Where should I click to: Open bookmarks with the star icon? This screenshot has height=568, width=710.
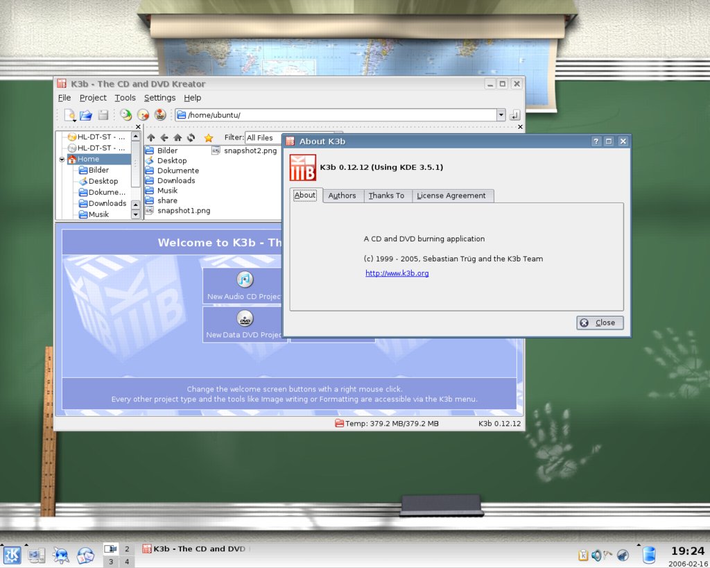(x=208, y=138)
